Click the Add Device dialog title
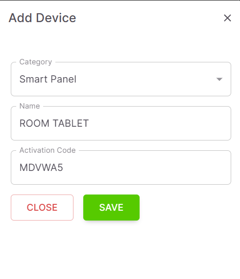The width and height of the screenshot is (240, 279). click(x=43, y=18)
